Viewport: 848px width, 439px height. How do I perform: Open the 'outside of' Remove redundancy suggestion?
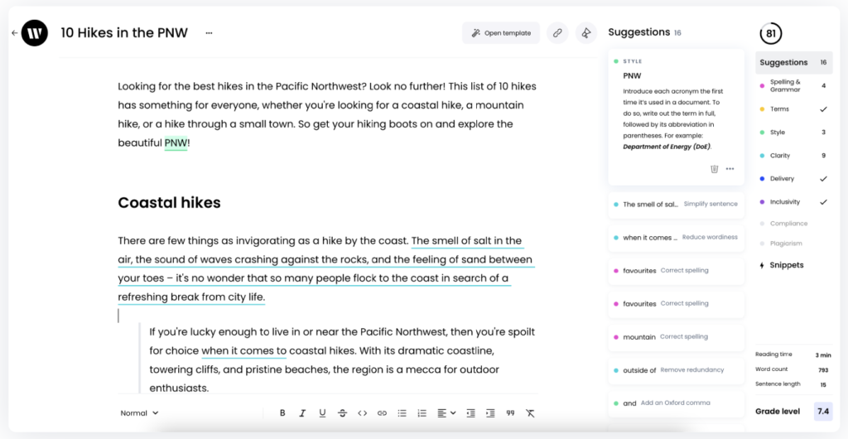pos(676,370)
